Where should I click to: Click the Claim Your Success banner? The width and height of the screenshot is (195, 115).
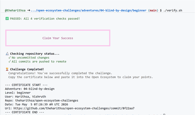click(58, 38)
